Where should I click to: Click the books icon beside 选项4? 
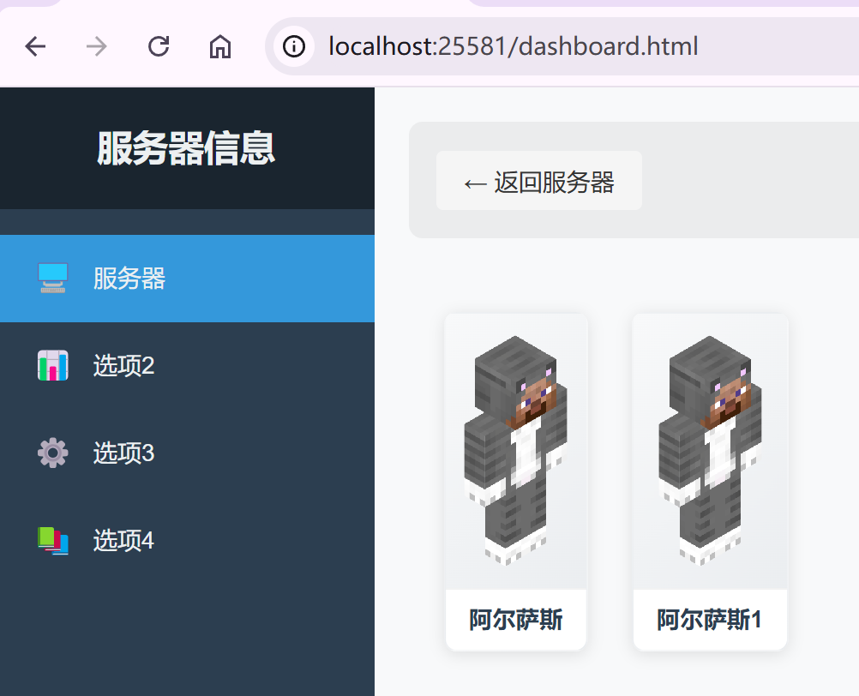click(x=52, y=541)
